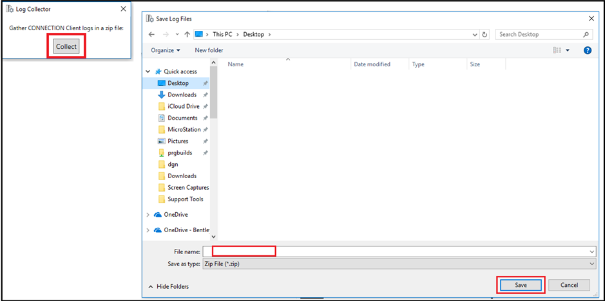The image size is (605, 301).
Task: Select pinned Desktop in navigation pane
Action: coord(178,83)
